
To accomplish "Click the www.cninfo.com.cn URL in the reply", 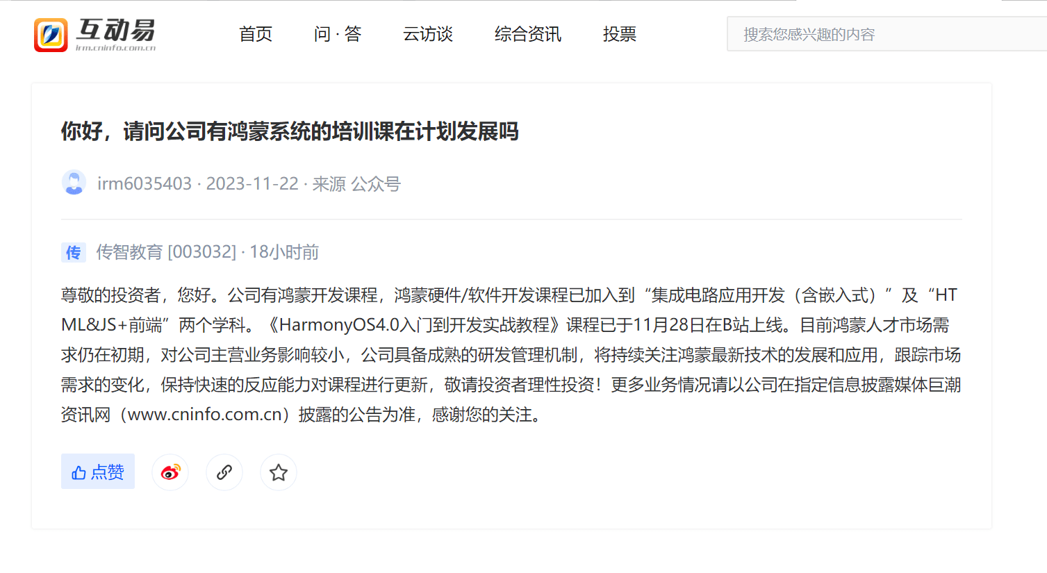I will click(x=205, y=415).
